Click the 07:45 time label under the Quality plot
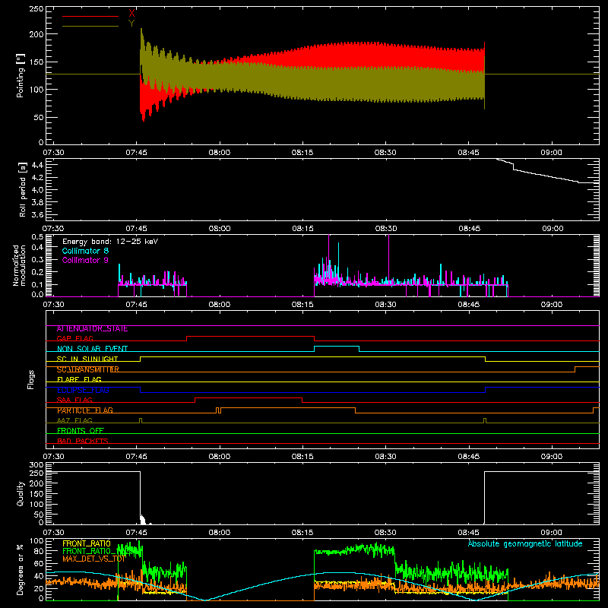Screen dimensions: 608x608 pos(137,533)
